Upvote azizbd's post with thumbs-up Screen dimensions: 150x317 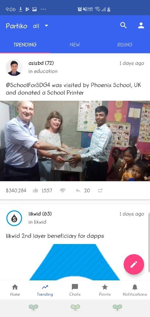(36, 191)
